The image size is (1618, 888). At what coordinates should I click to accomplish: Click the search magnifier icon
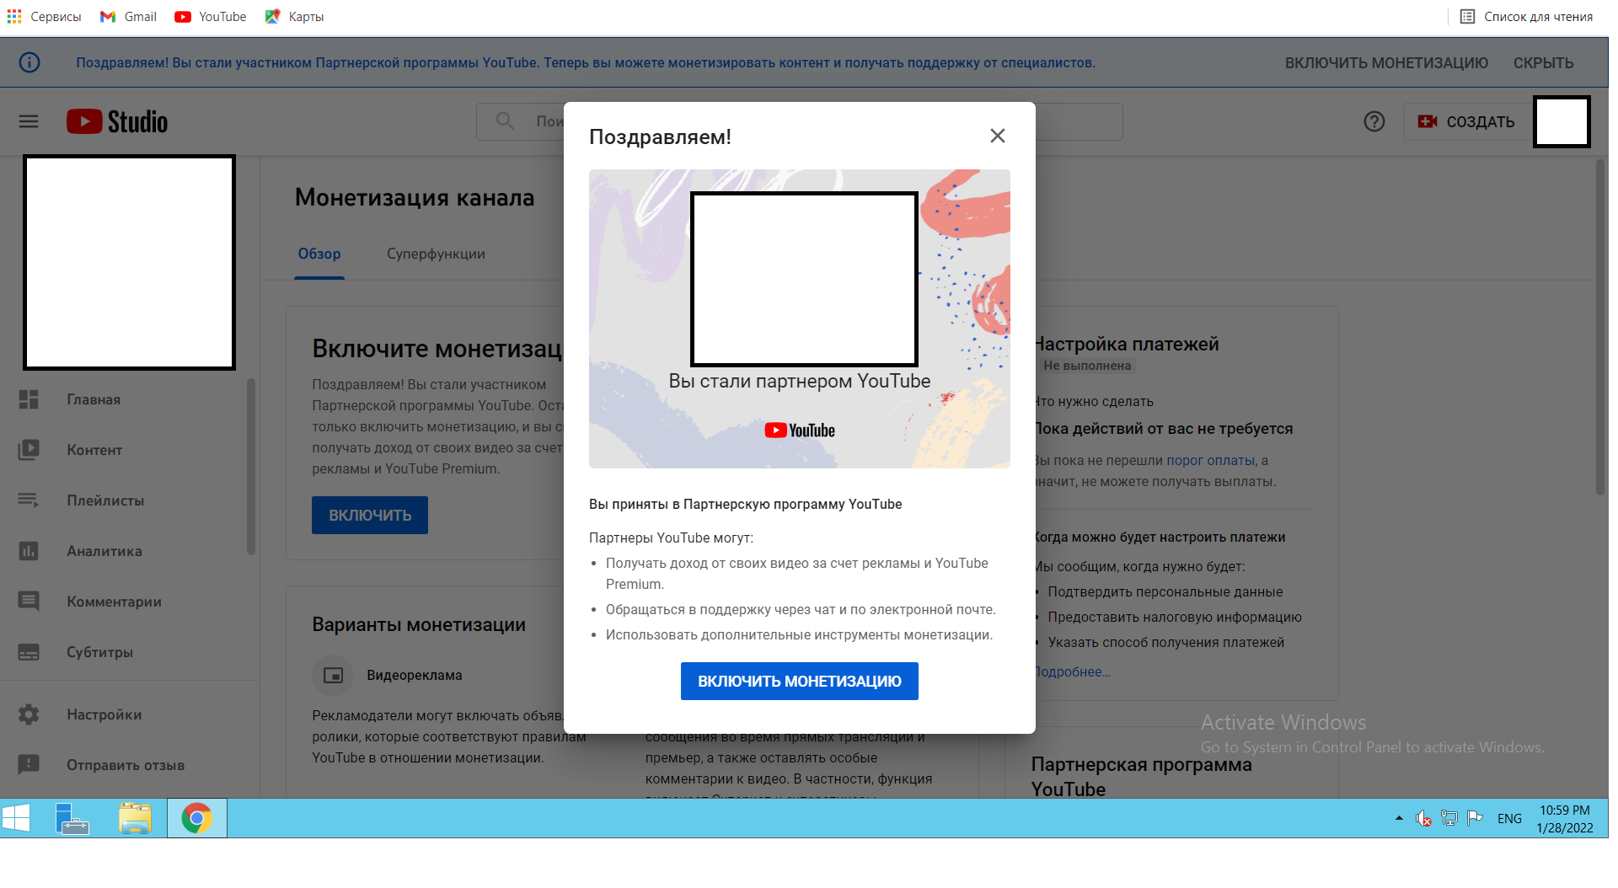coord(505,121)
